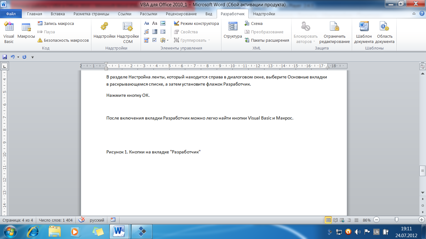The width and height of the screenshot is (426, 239).
Task: Switch to the Вид tab
Action: (209, 14)
